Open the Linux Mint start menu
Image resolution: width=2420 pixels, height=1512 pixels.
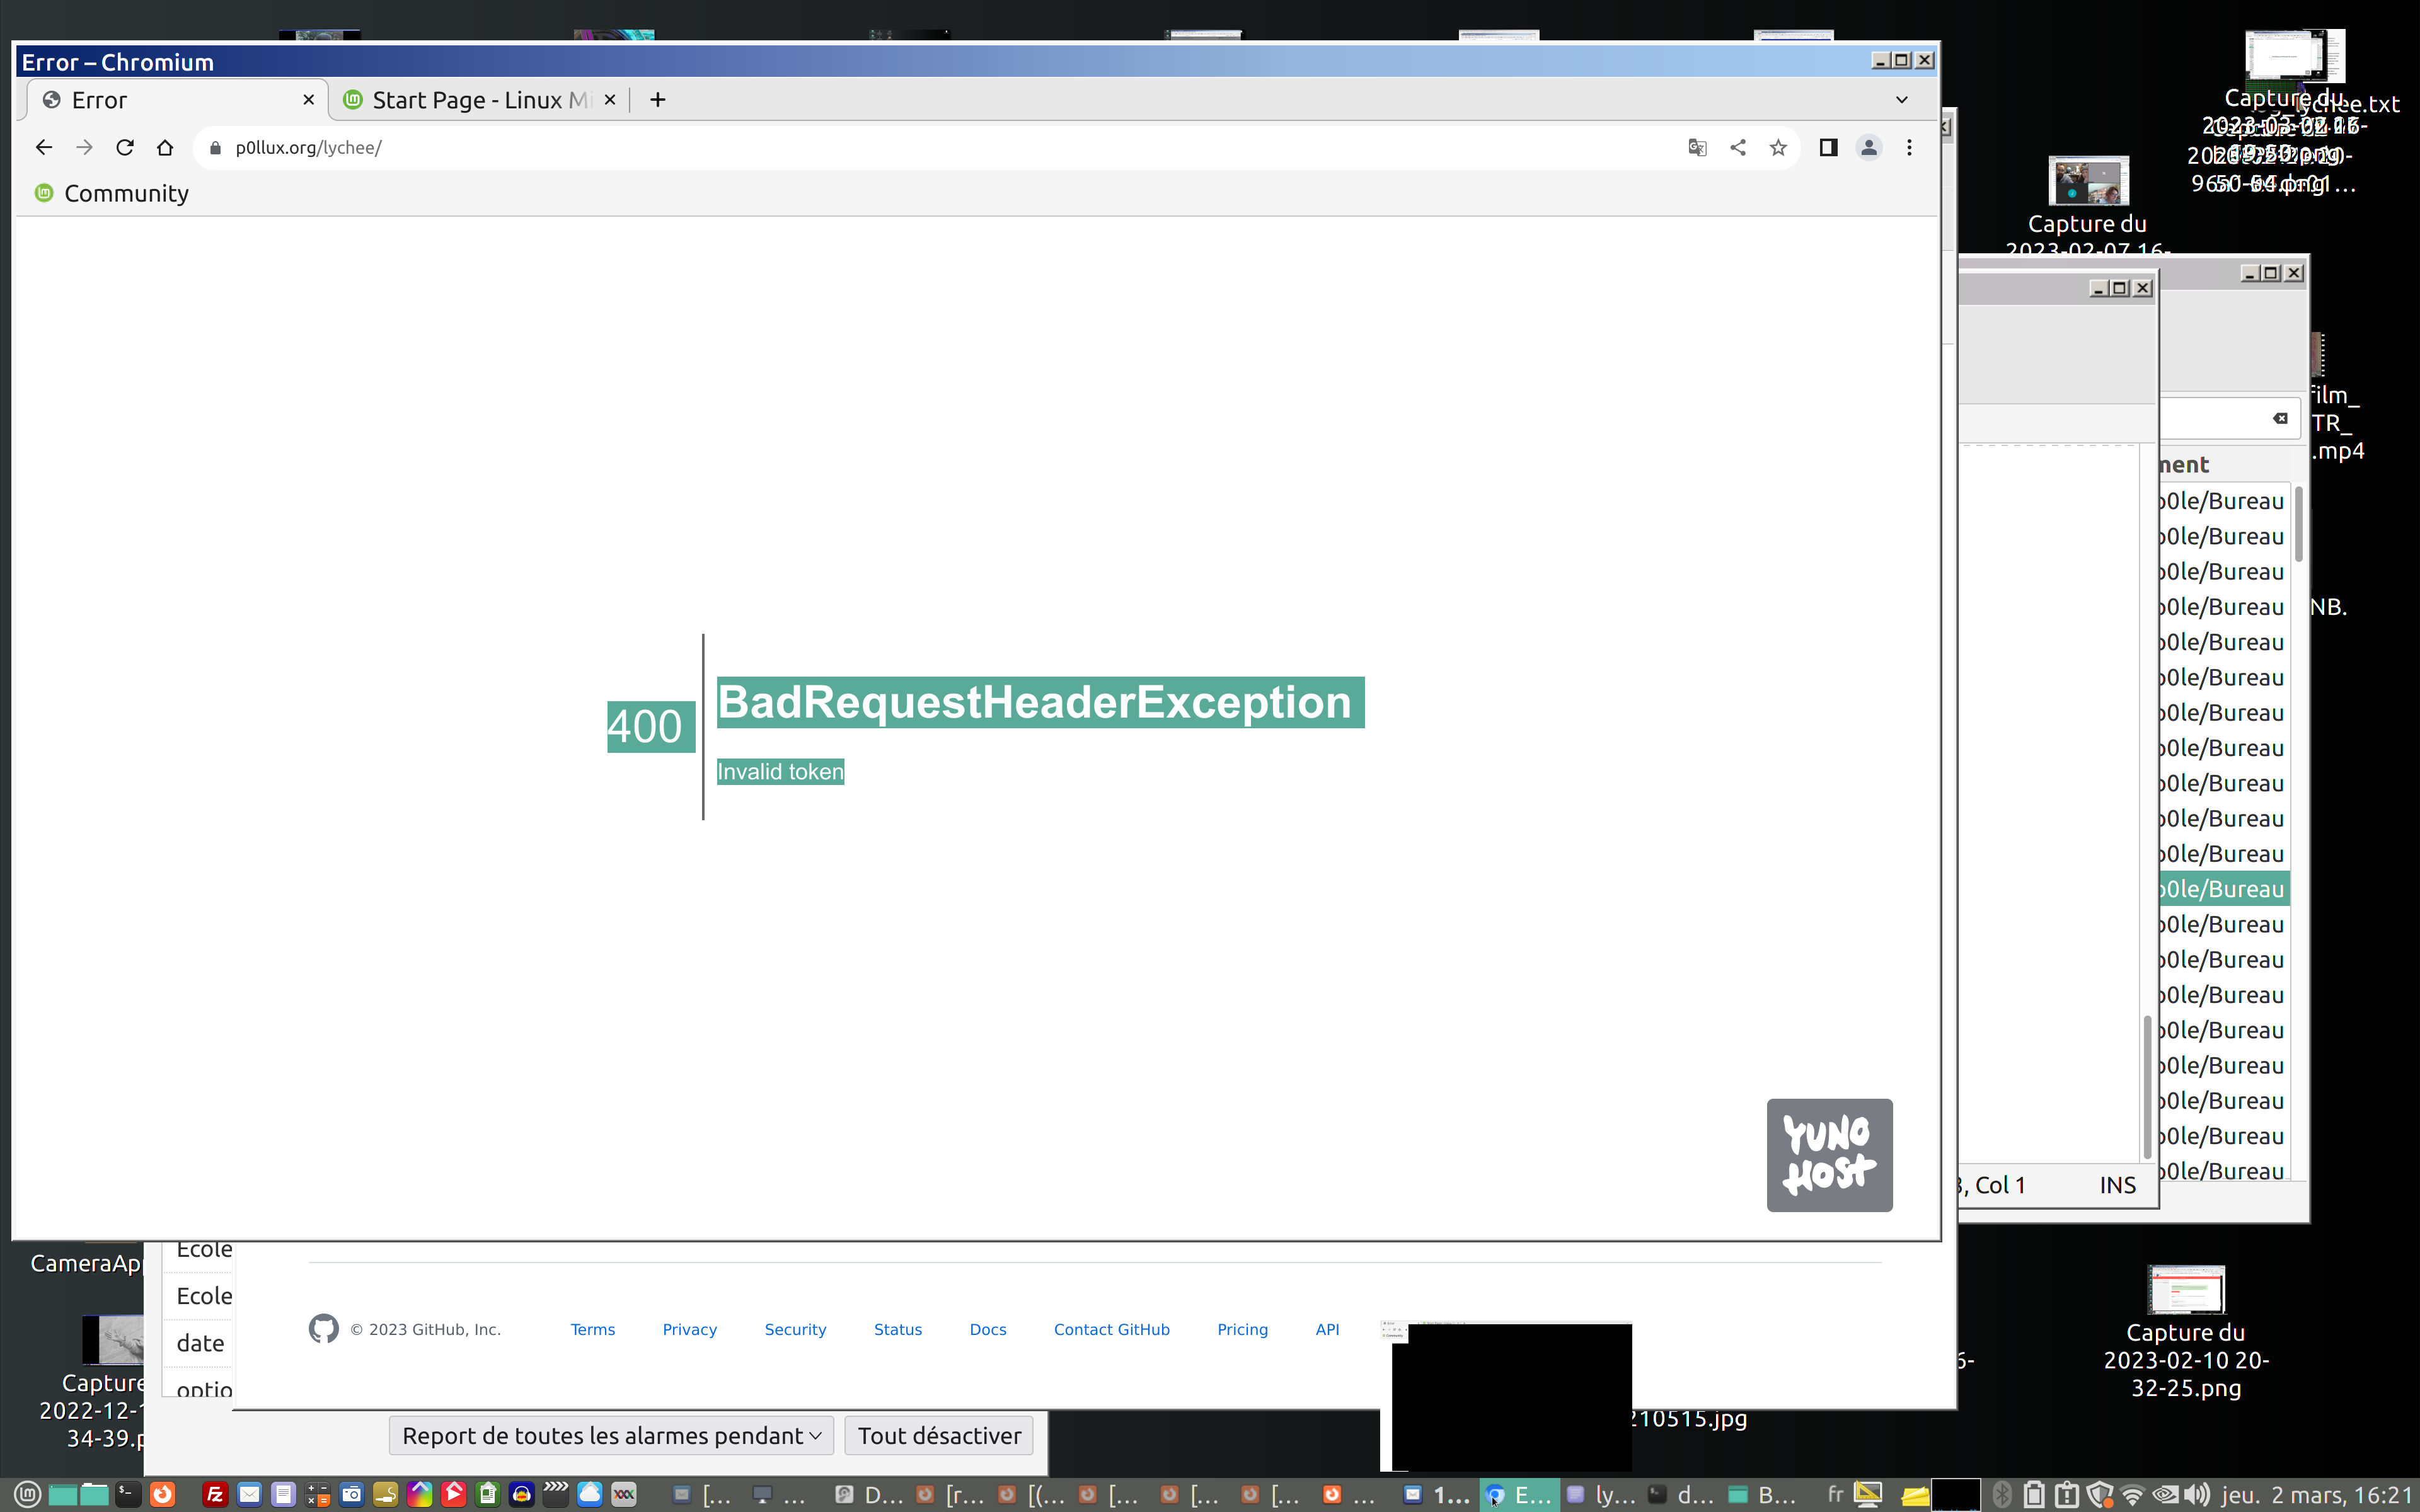coord(27,1495)
